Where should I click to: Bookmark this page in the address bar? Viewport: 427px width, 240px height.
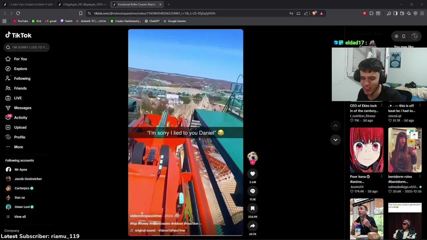[x=80, y=13]
